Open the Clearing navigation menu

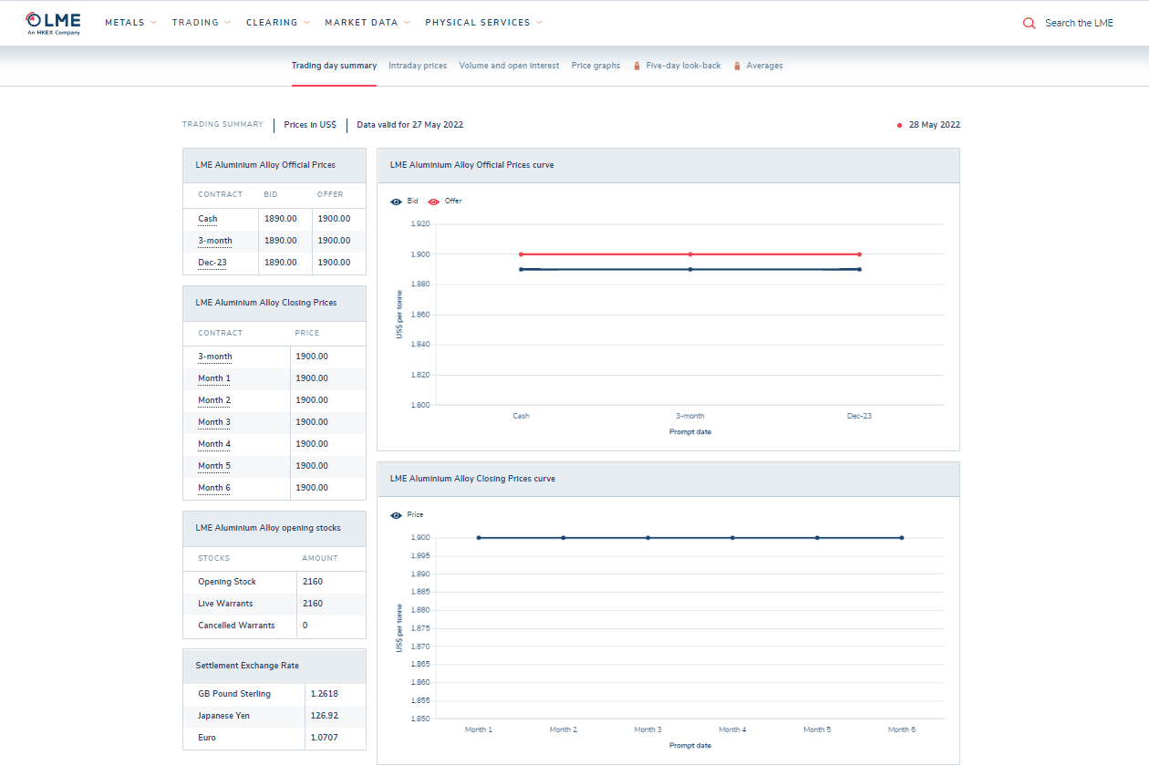[277, 23]
